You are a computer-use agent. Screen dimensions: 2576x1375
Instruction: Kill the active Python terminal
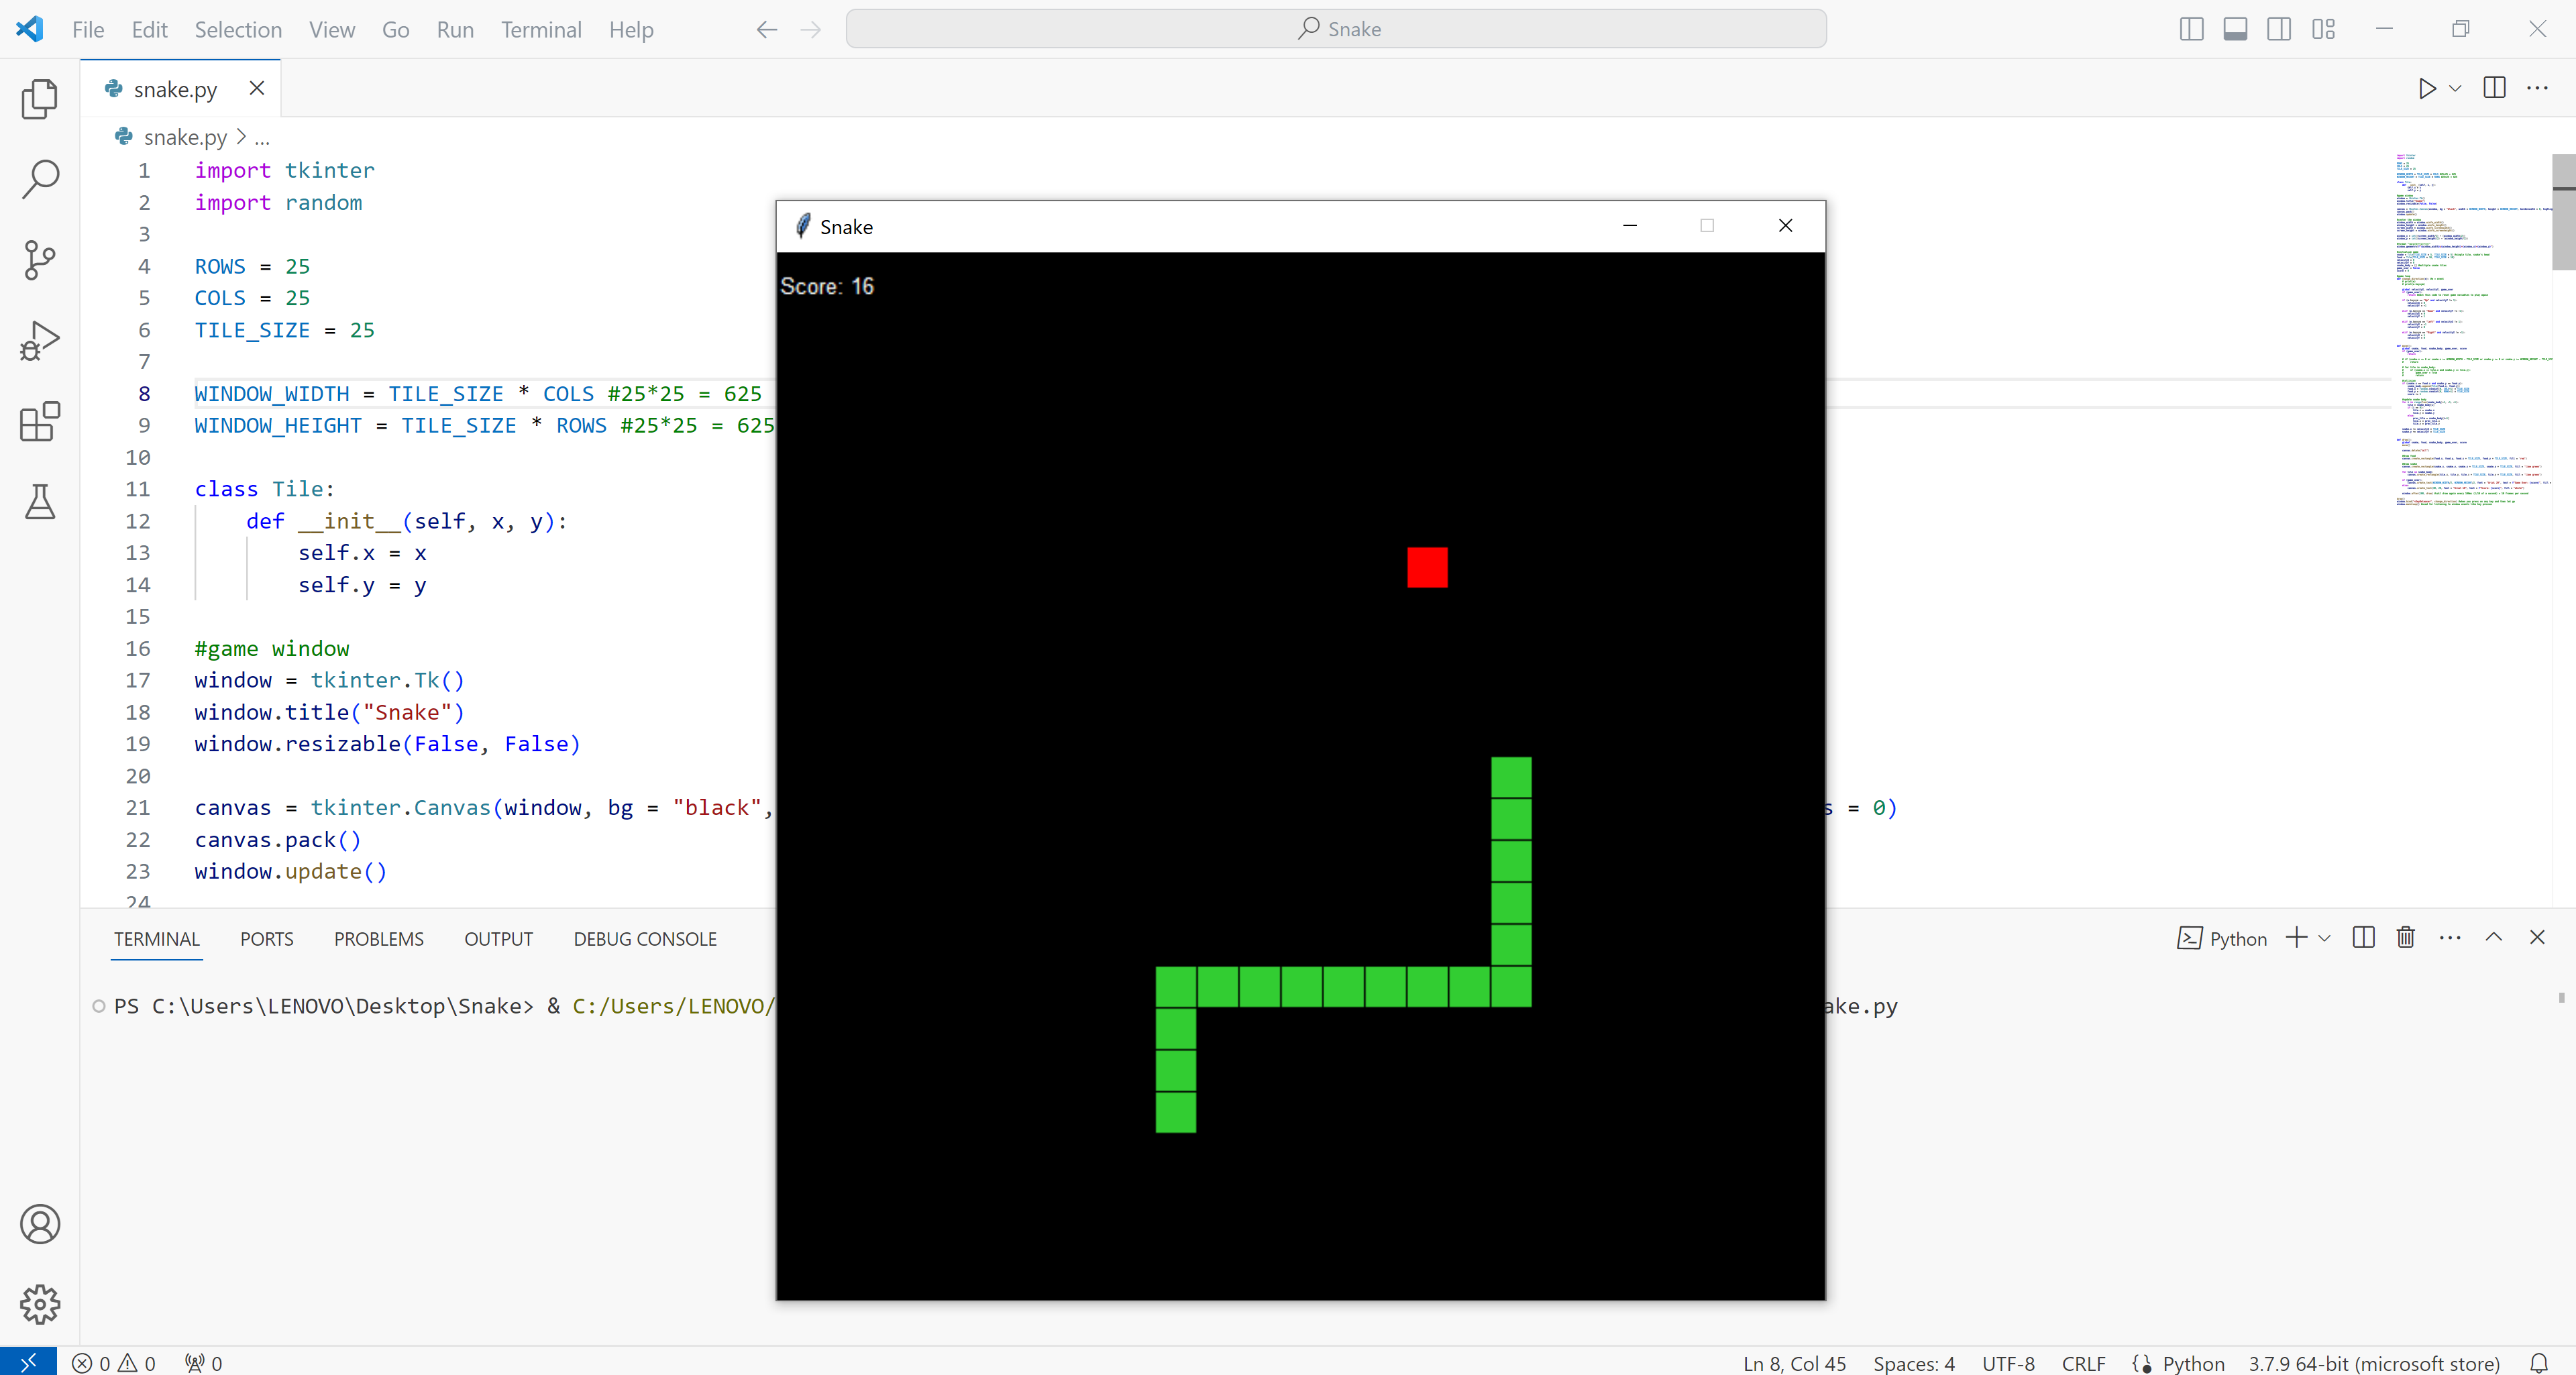2406,938
